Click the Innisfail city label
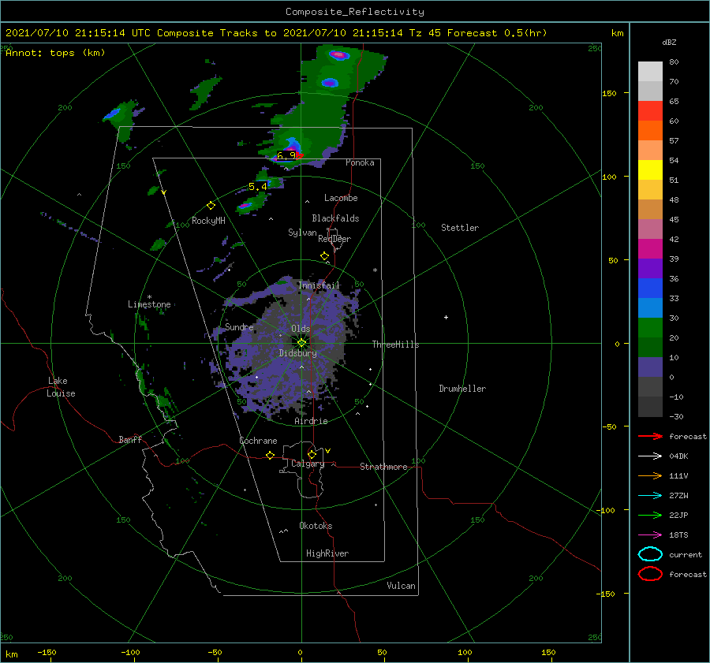 [319, 285]
